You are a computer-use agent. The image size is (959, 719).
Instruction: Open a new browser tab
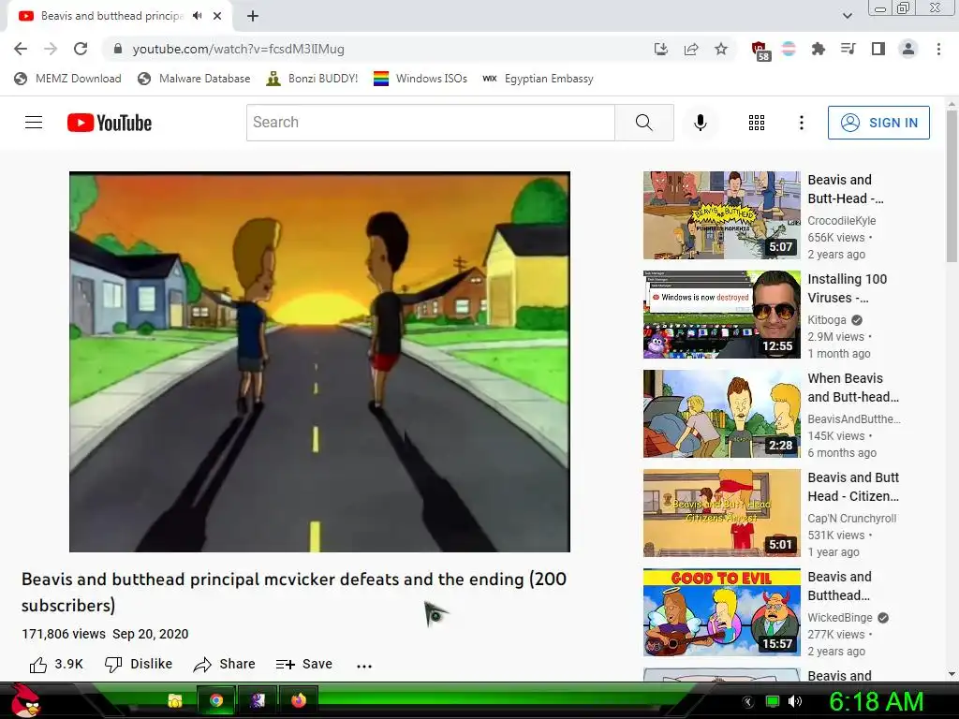pos(253,16)
